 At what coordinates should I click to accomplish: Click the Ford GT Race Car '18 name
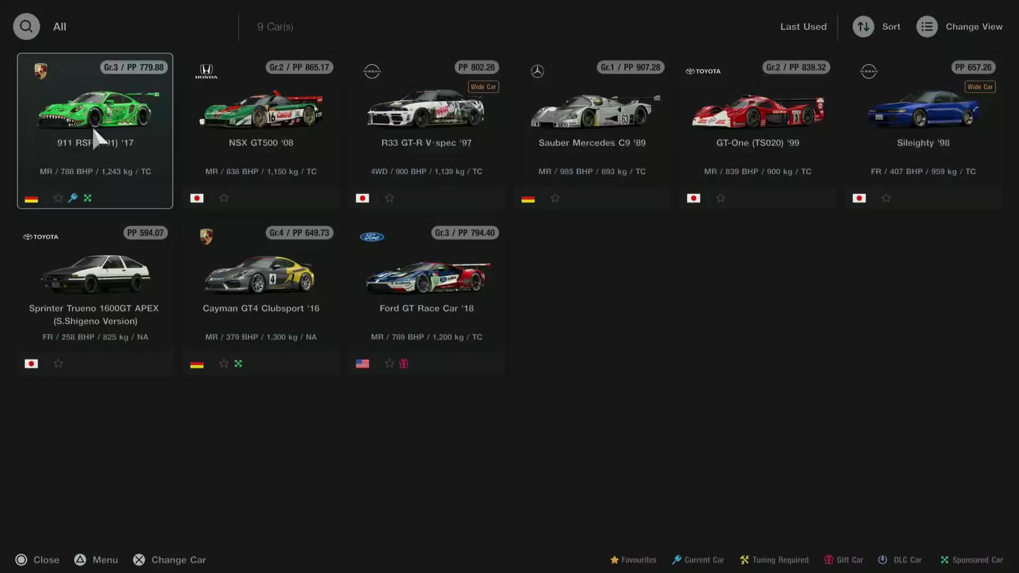coord(427,308)
